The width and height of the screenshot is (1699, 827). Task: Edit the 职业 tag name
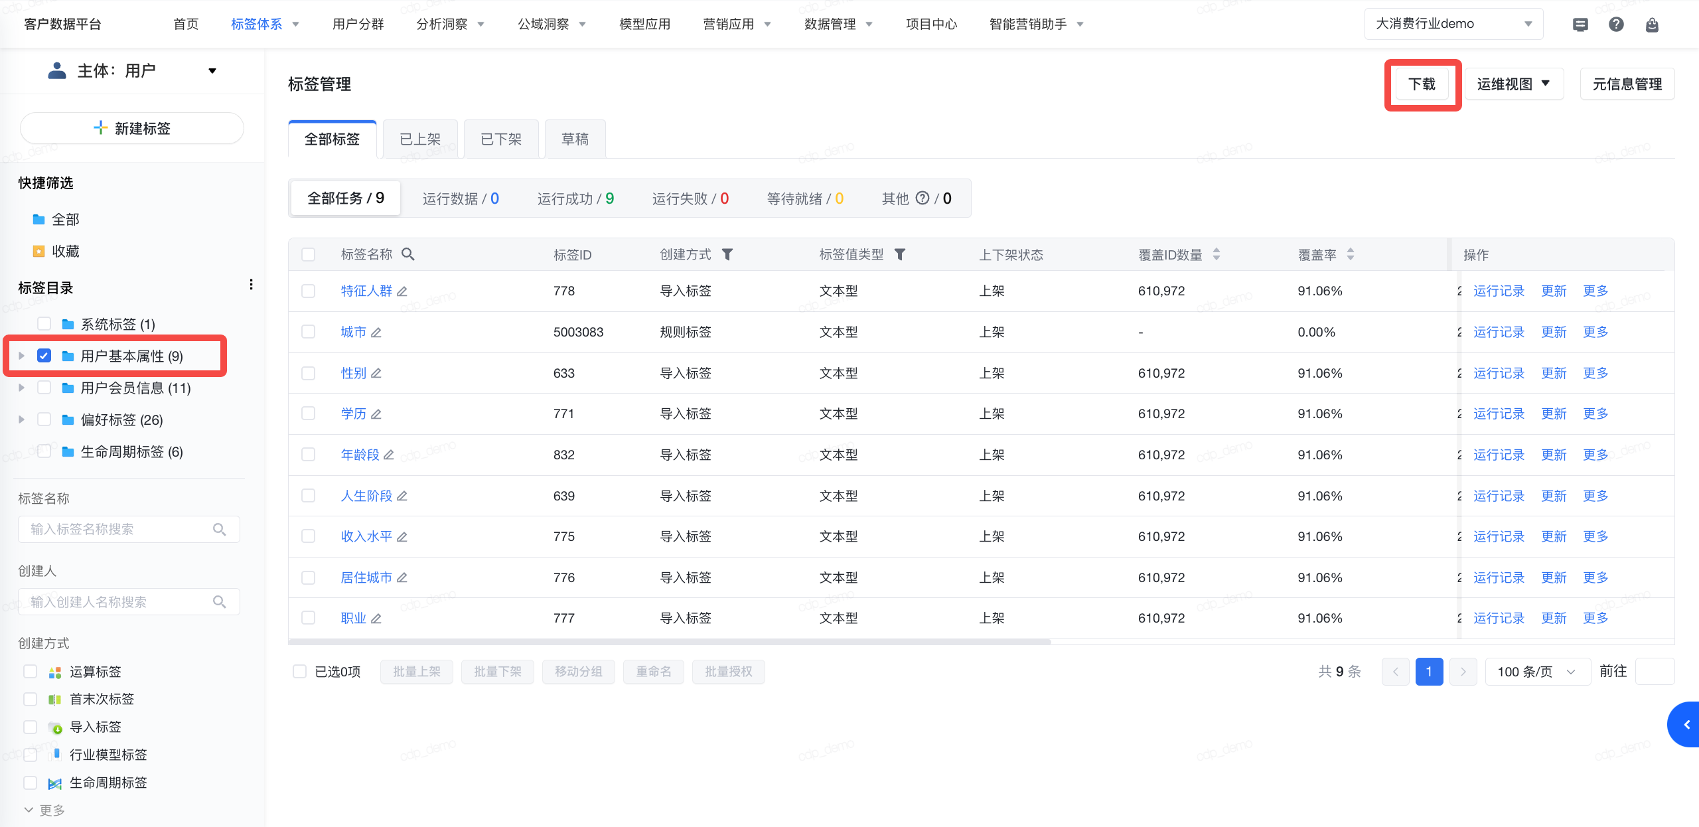[x=376, y=619]
